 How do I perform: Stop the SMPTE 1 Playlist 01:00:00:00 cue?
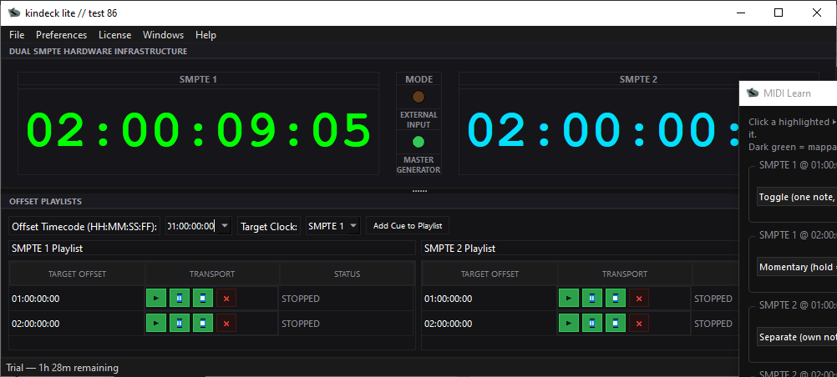tap(203, 299)
